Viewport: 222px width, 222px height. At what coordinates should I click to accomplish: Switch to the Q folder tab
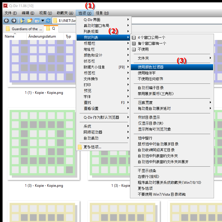point(51,29)
